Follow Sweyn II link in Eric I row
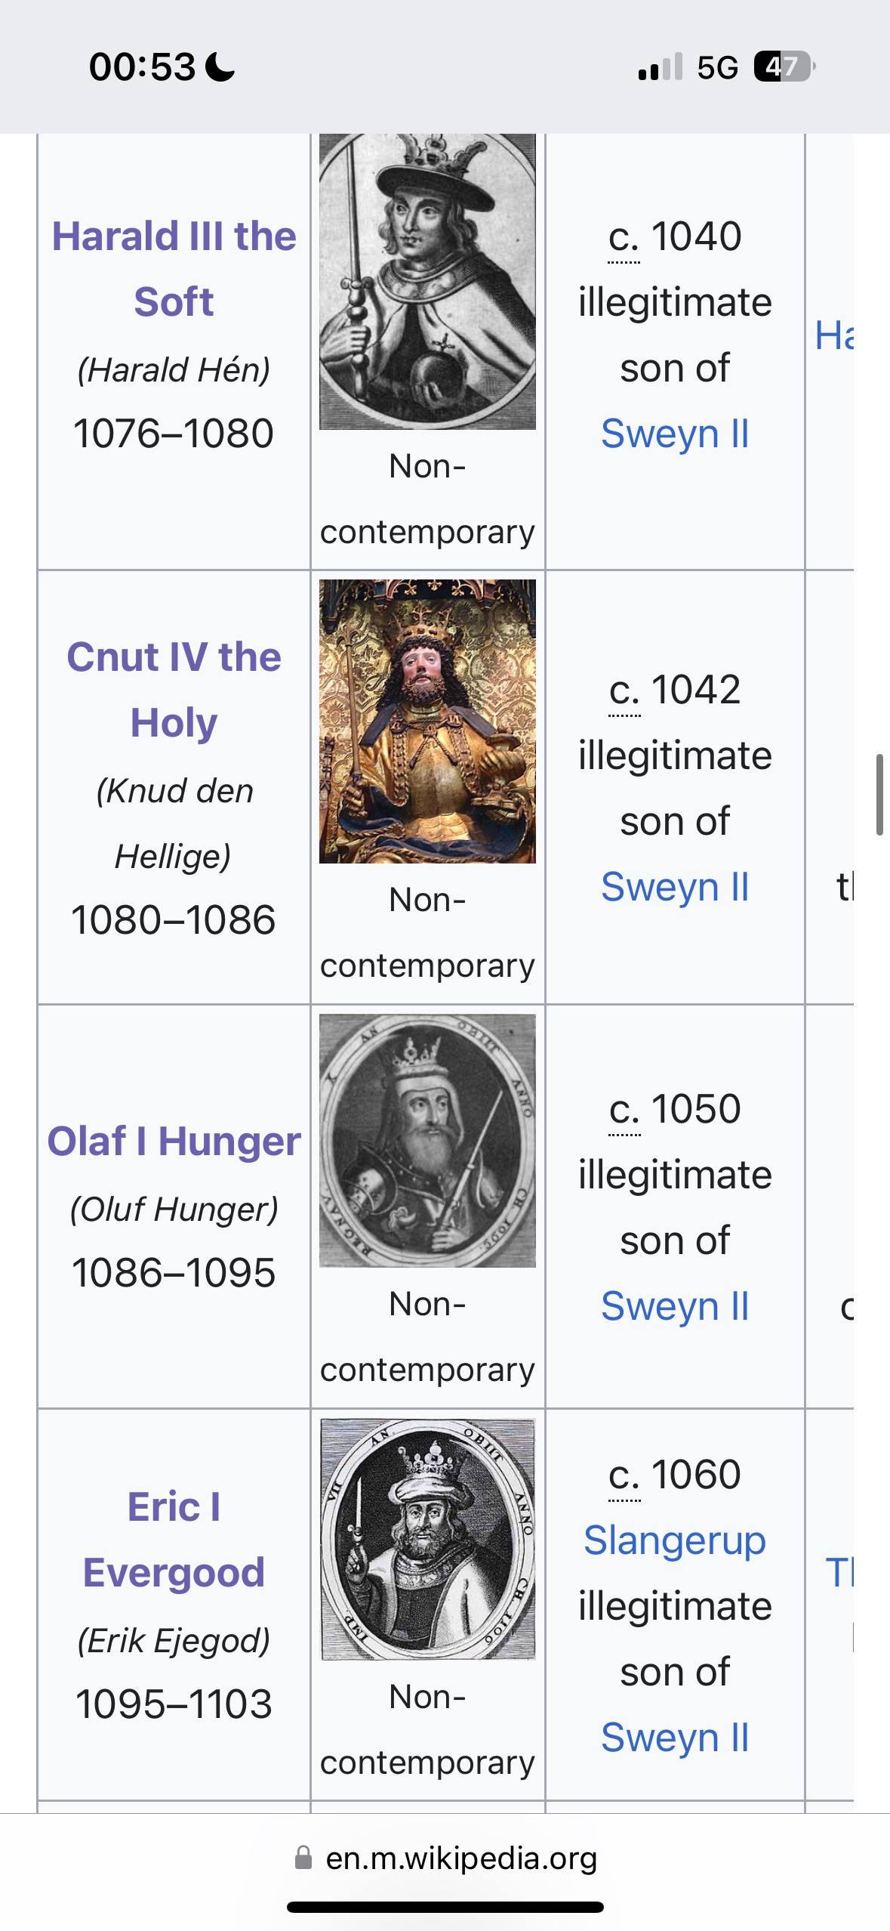This screenshot has width=890, height=1931. coord(675,1738)
